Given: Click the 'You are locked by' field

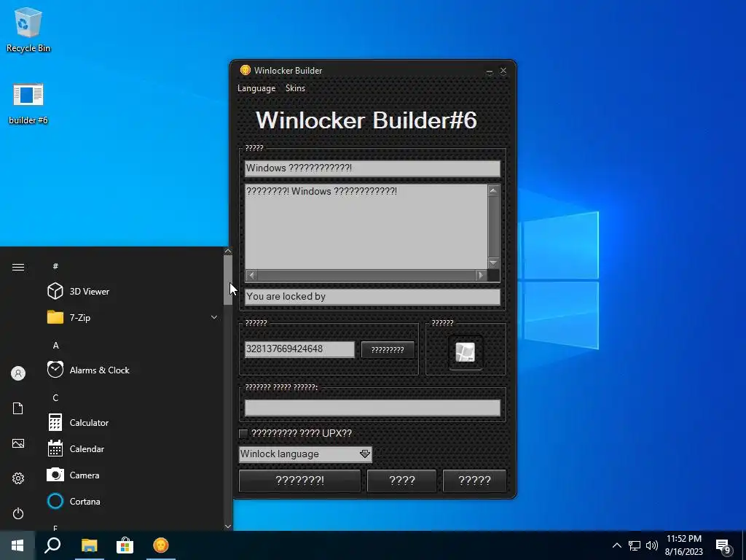Looking at the screenshot, I should 372,297.
